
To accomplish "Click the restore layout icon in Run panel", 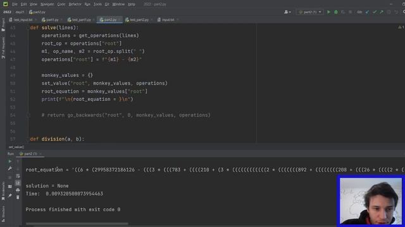I will pos(10,187).
